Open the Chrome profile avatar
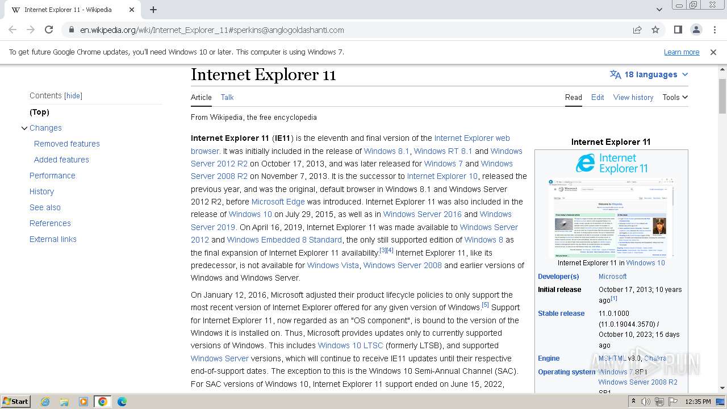 coord(696,30)
